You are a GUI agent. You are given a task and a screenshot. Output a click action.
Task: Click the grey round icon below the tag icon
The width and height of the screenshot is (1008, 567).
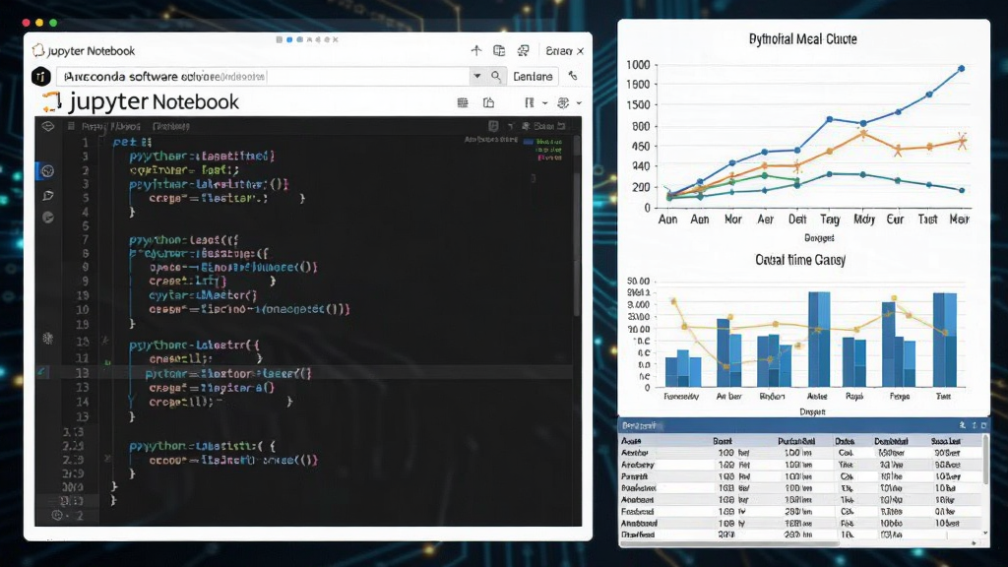[x=47, y=218]
